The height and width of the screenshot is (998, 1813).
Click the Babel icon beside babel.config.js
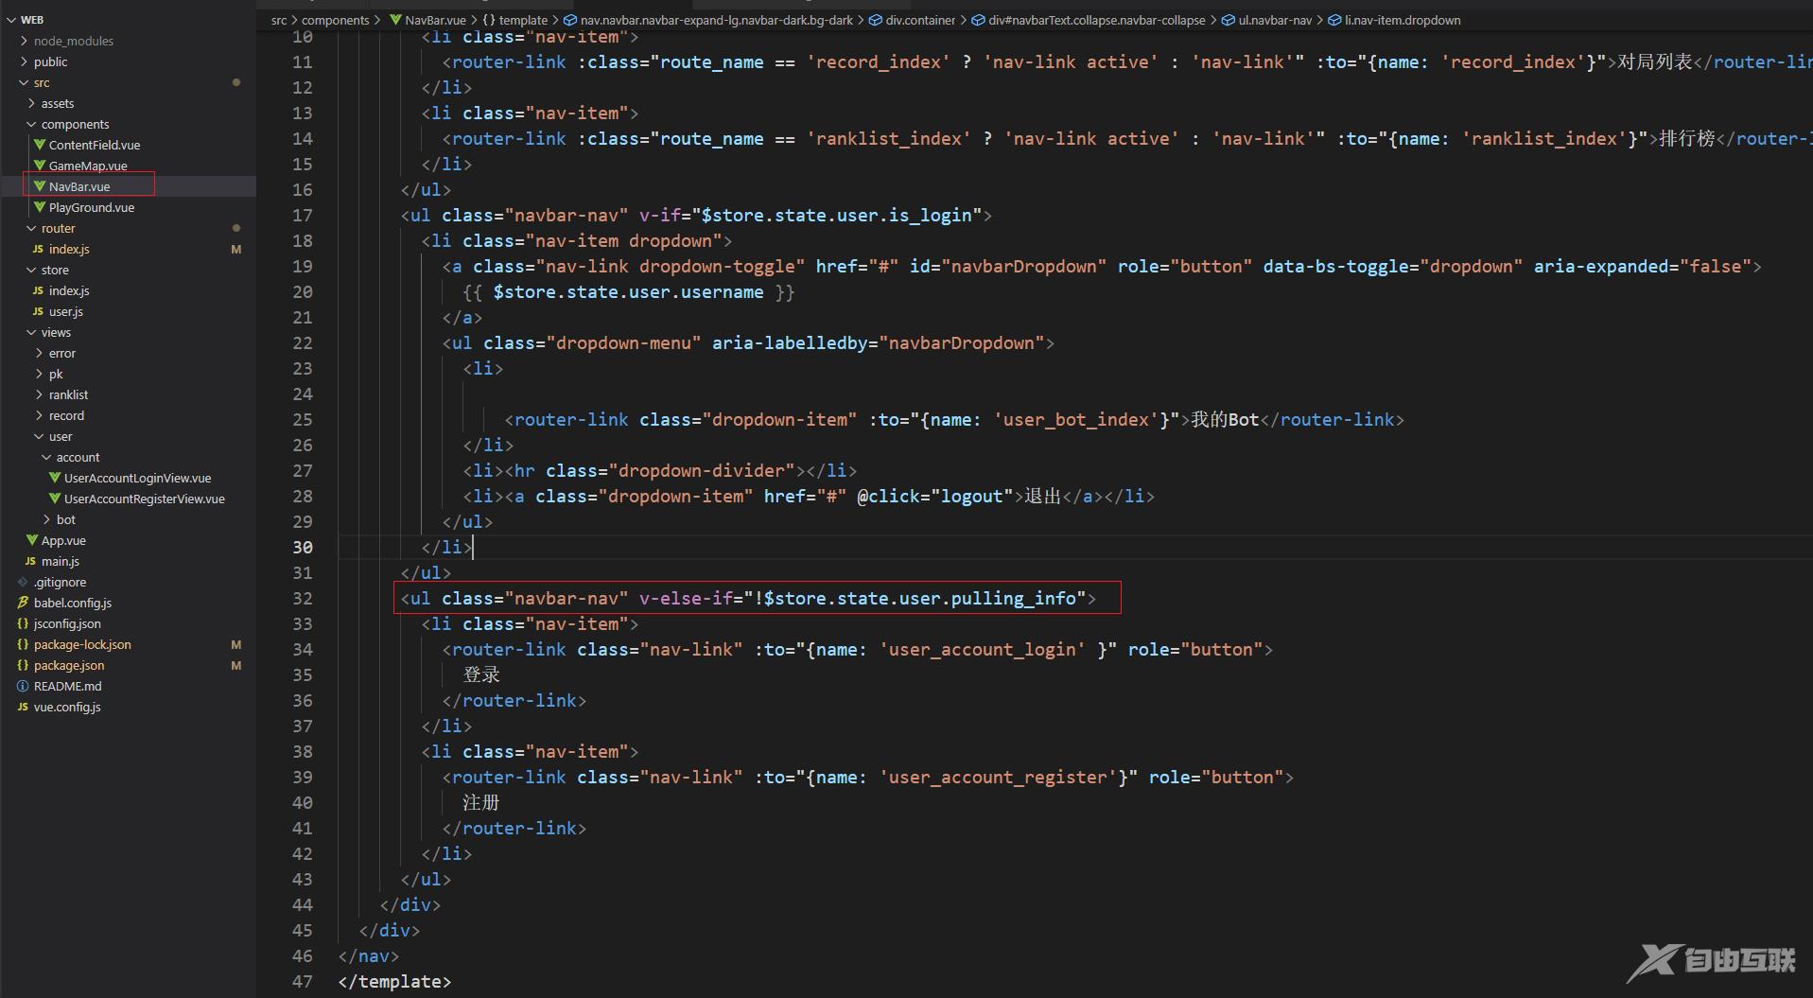[x=23, y=603]
